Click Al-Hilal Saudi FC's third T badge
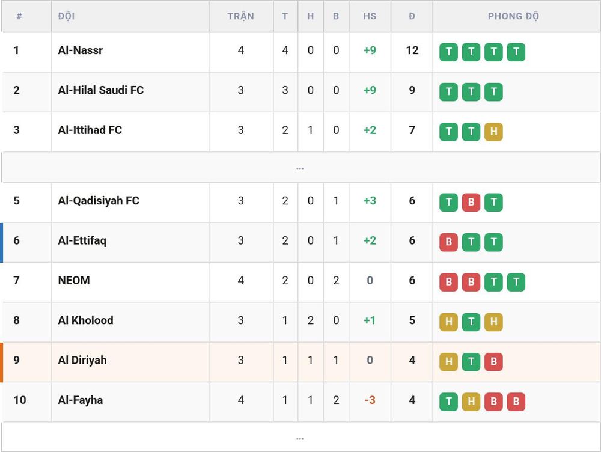601x452 pixels. pyautogui.click(x=493, y=91)
